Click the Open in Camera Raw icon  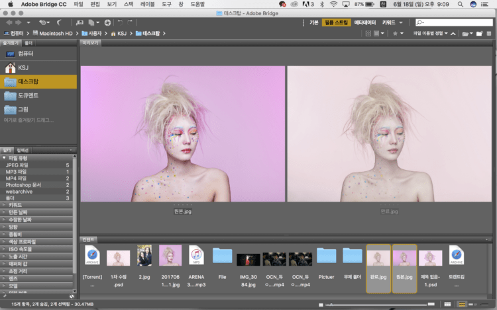point(107,22)
